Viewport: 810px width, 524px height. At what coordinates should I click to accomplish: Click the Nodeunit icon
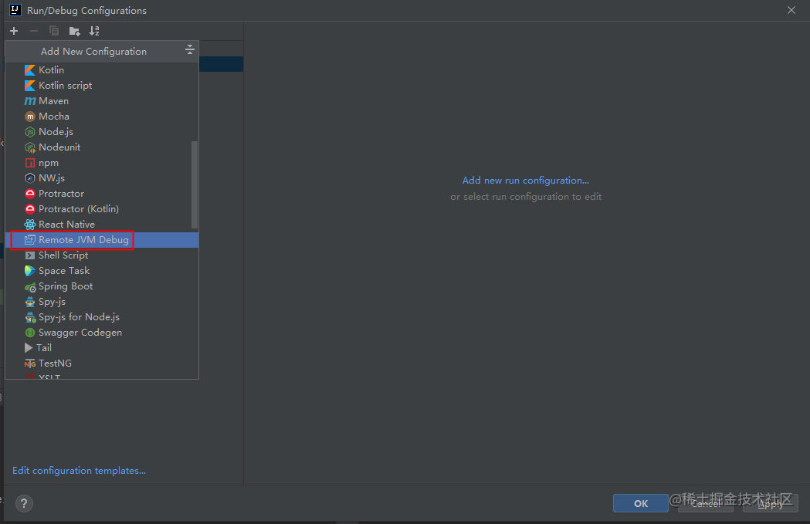coord(30,147)
